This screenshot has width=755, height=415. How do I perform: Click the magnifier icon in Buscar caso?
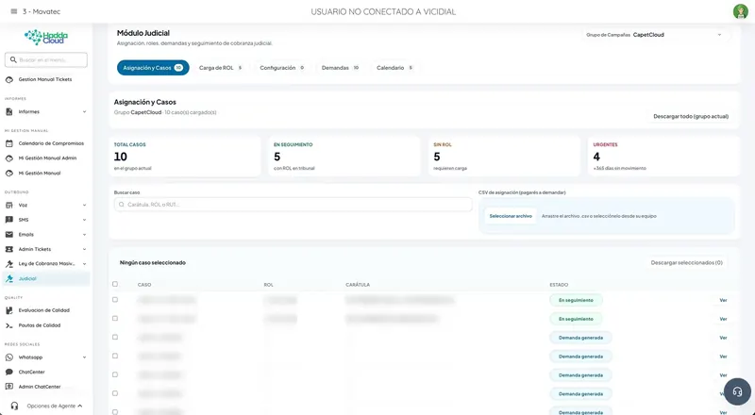pyautogui.click(x=122, y=205)
